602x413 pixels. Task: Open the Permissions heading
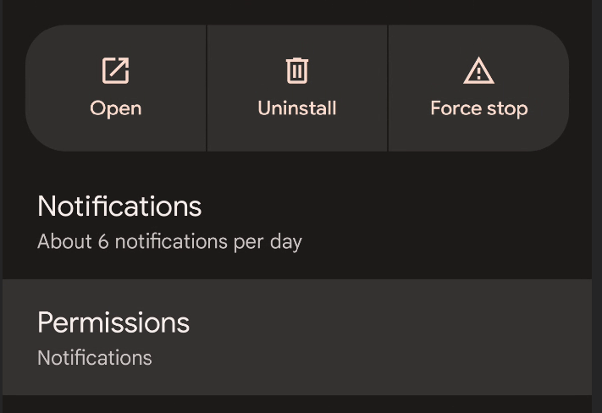113,322
